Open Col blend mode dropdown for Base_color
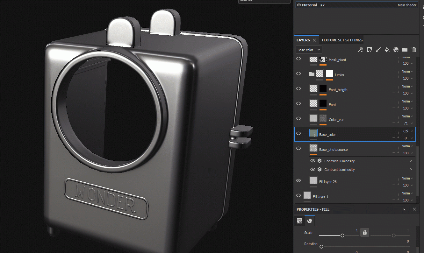This screenshot has height=253, width=424. (408, 131)
